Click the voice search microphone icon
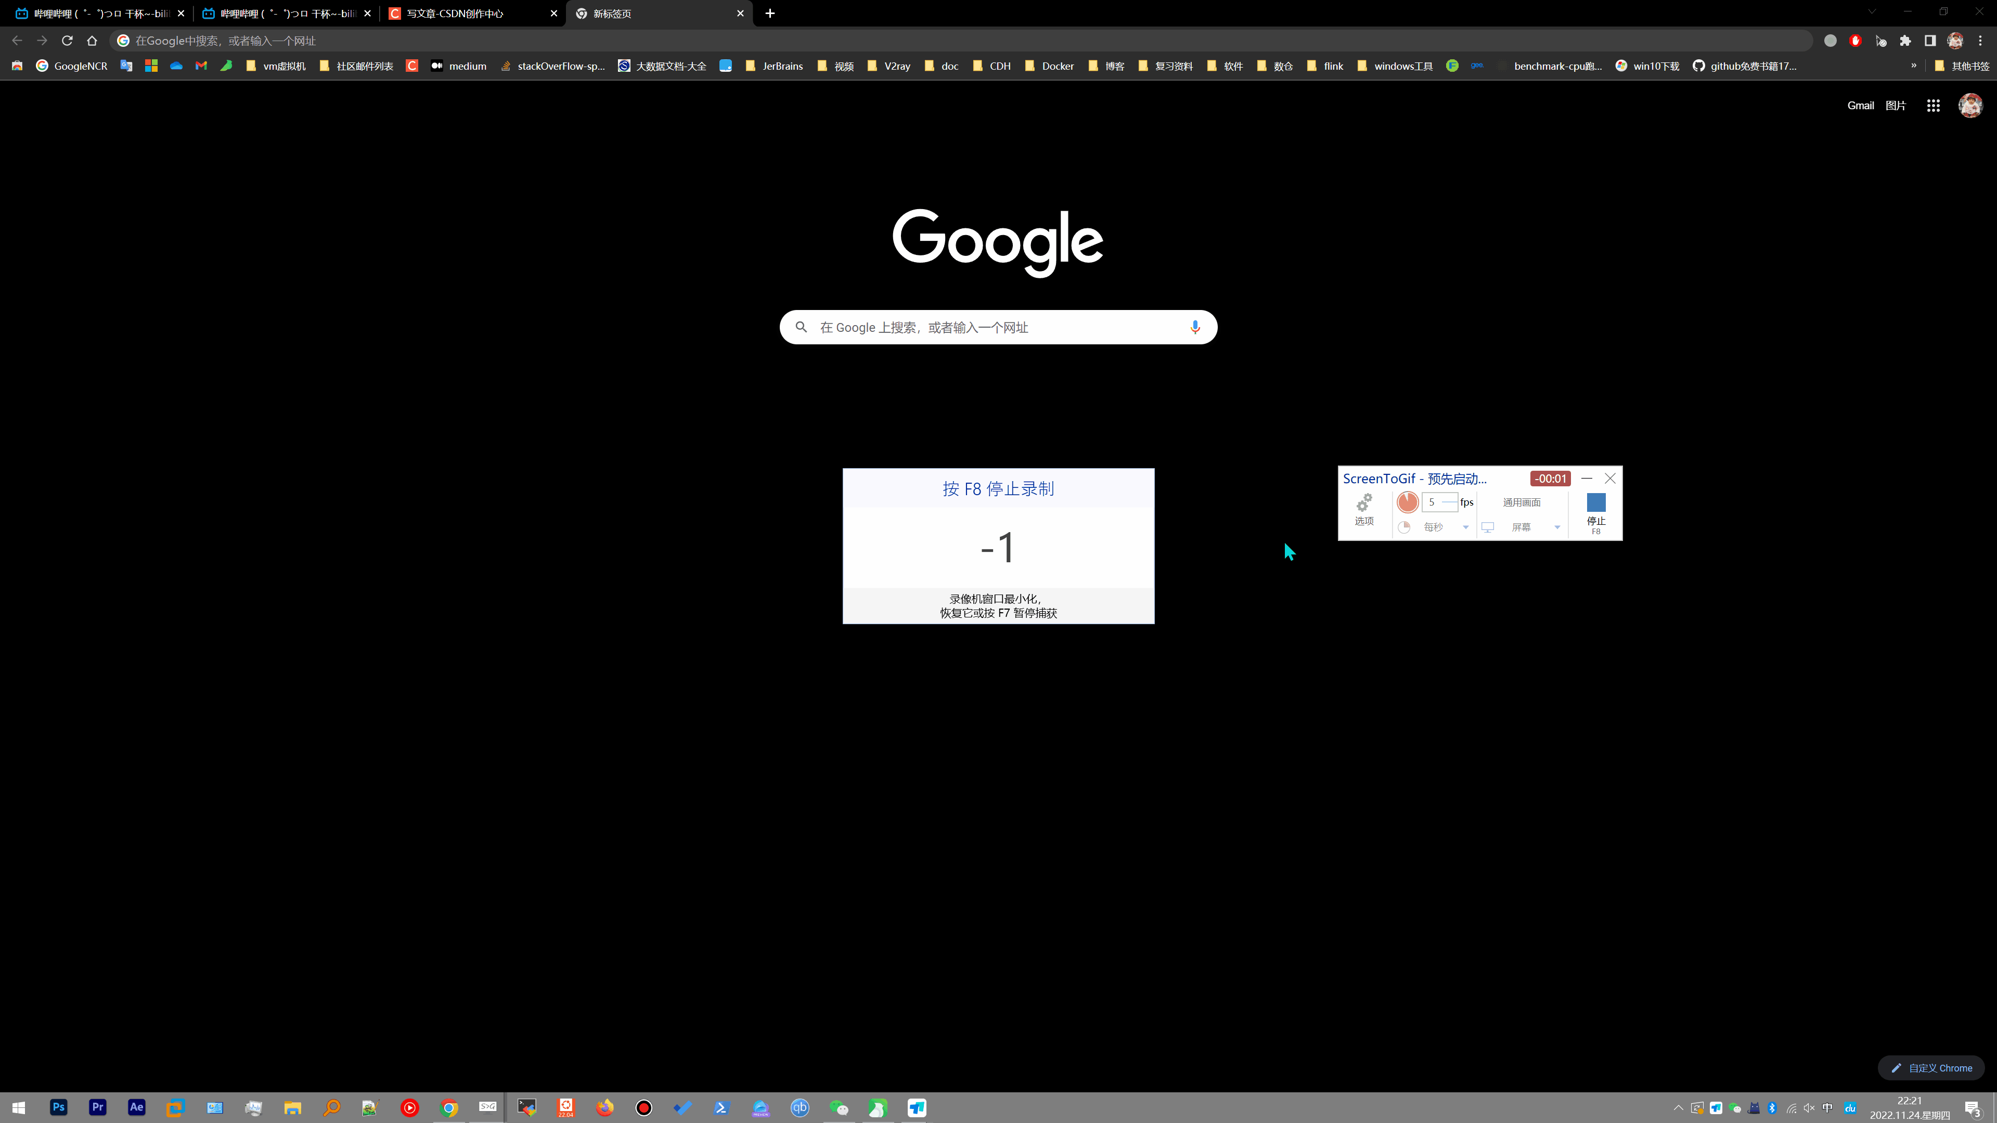This screenshot has width=1997, height=1123. (x=1195, y=327)
